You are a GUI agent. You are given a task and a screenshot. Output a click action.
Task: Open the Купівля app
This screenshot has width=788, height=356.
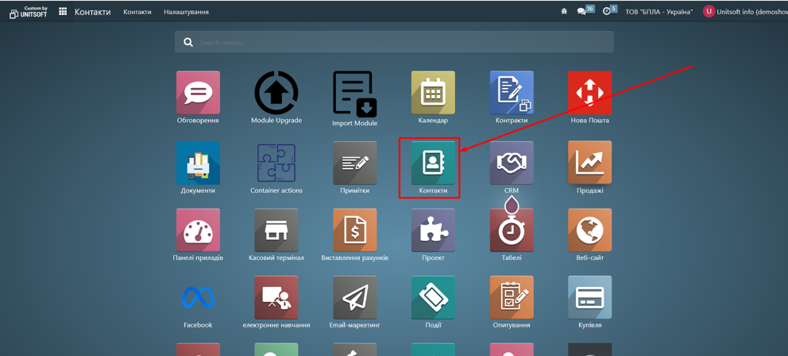[590, 297]
